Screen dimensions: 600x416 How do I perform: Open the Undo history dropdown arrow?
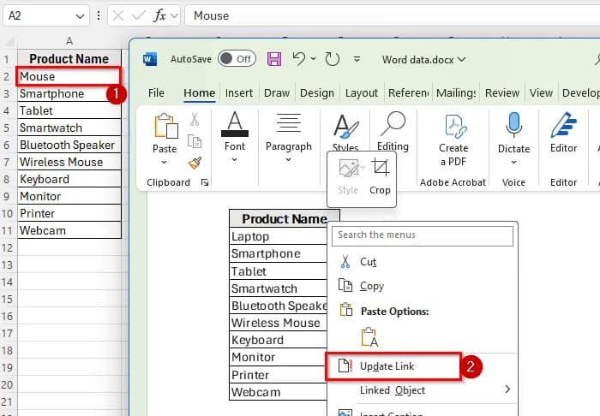(314, 59)
